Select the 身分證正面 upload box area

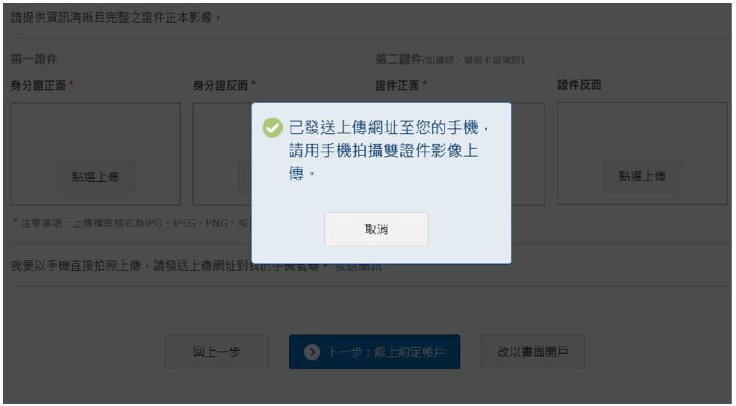coord(95,154)
